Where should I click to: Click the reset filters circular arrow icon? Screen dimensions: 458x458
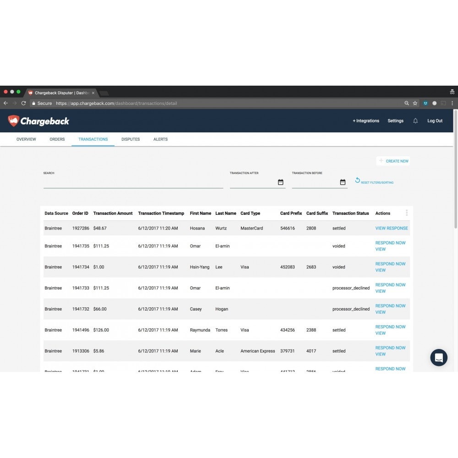click(357, 180)
